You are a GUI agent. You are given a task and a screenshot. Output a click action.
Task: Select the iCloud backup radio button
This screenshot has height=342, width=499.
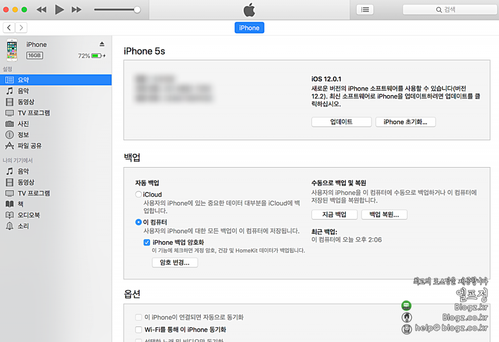pyautogui.click(x=138, y=194)
